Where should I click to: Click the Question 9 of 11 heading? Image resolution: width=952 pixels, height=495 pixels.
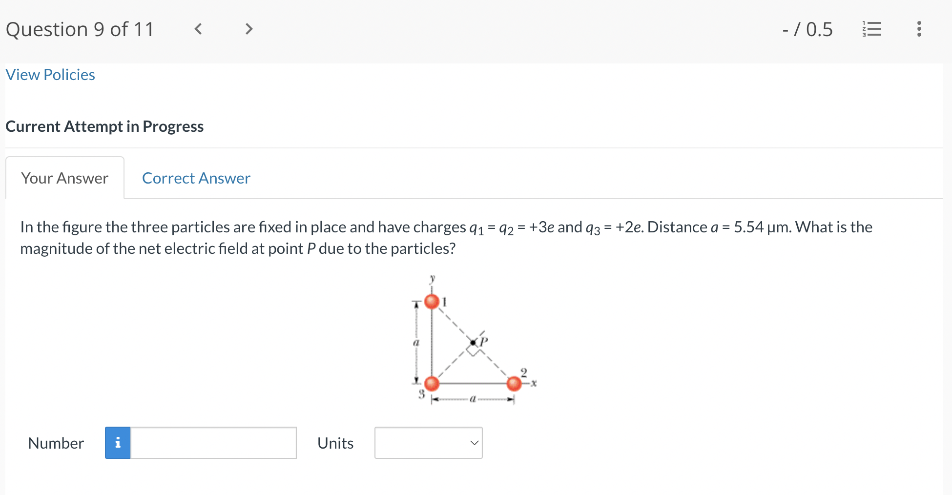click(80, 29)
